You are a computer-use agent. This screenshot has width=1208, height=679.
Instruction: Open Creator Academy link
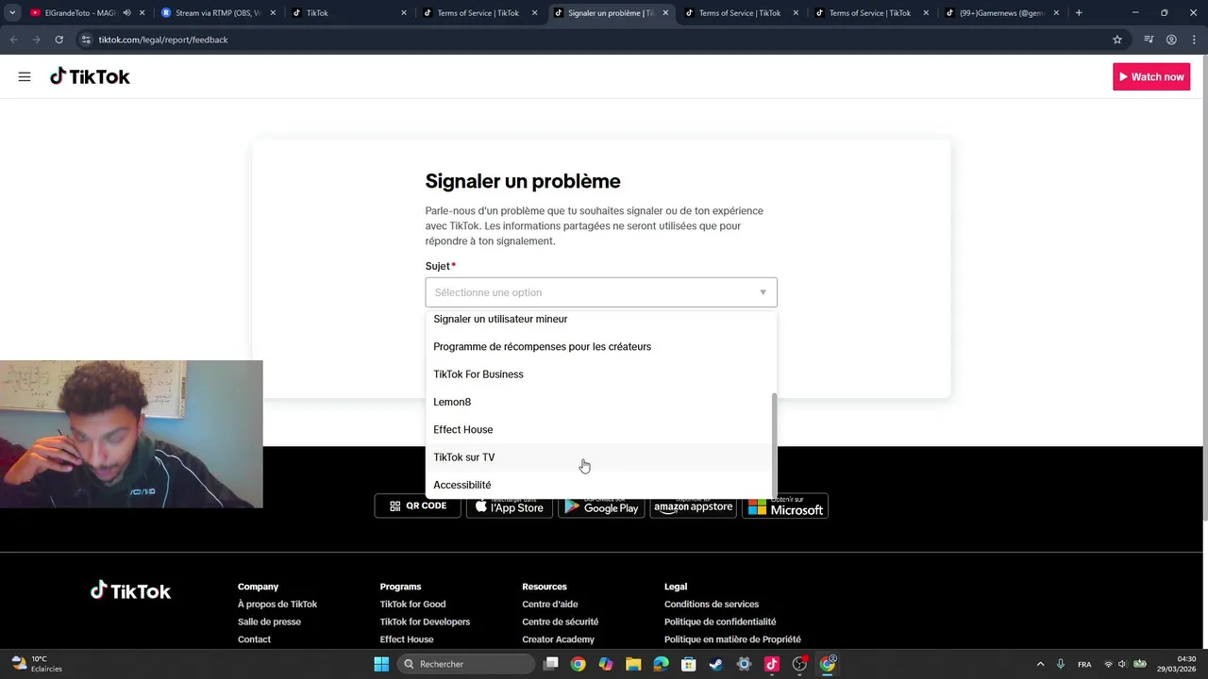559,639
